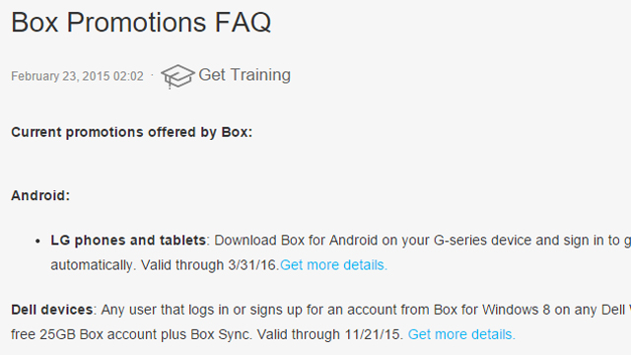Open Get more details for LG promotion
Screen dimensions: 631x355
(x=333, y=265)
